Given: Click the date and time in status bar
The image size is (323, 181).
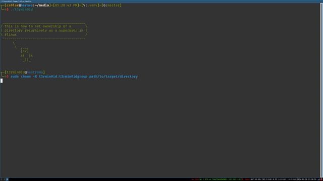Looking at the screenshot, I should 306,179.
